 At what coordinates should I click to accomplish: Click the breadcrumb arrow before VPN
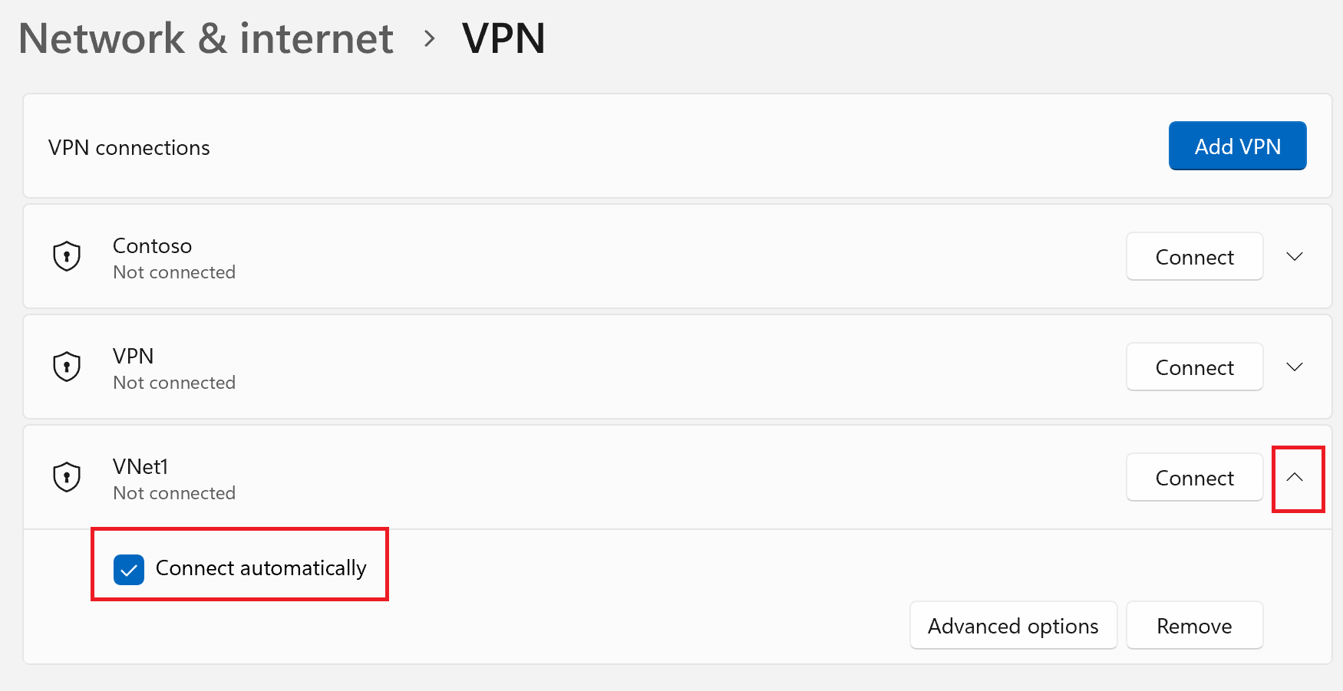click(x=430, y=38)
